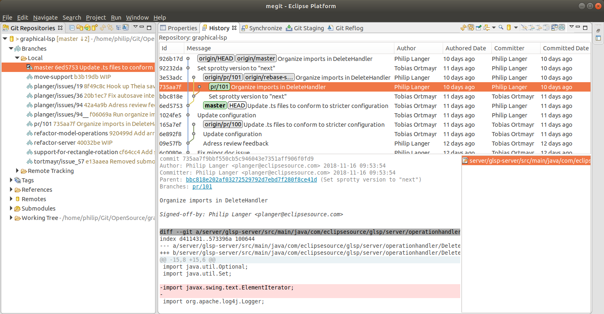Expand the References node
The height and width of the screenshot is (314, 604).
11,189
